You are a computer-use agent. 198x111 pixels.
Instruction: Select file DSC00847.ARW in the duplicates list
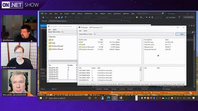[x=84, y=71]
